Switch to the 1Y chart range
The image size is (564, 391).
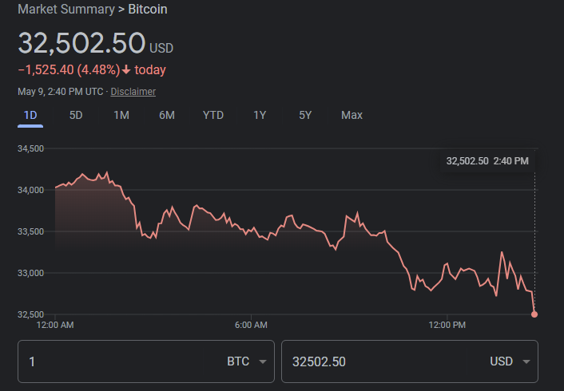click(x=260, y=116)
